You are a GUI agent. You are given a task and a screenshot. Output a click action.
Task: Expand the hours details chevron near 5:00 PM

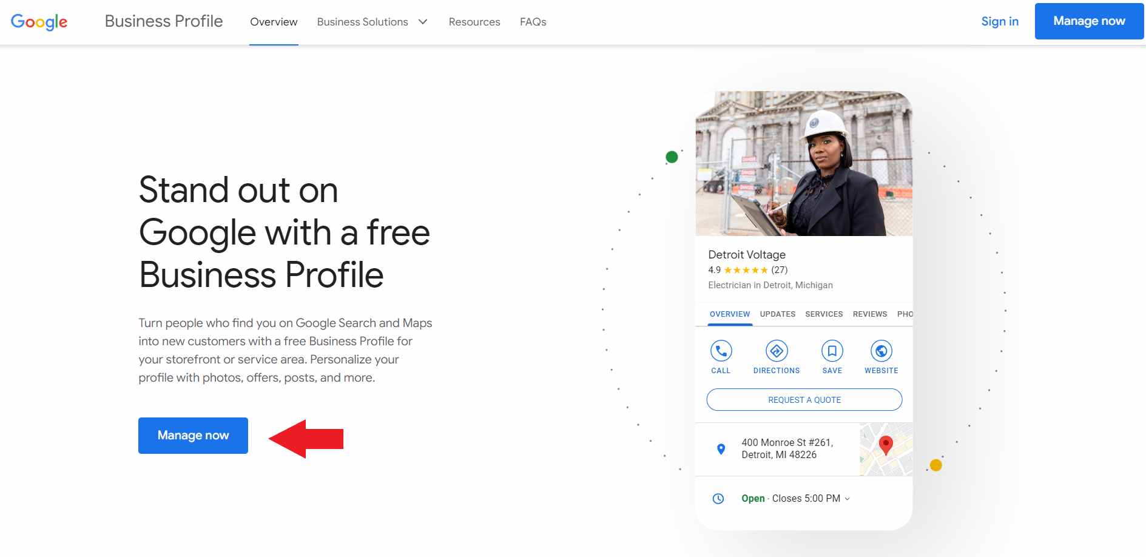[x=848, y=499]
